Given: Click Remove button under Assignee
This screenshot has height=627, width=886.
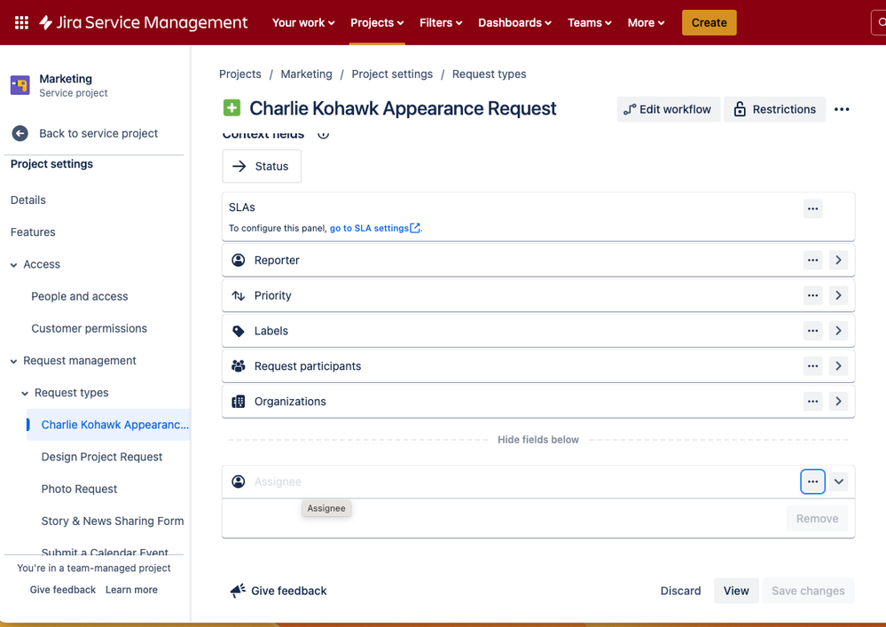Looking at the screenshot, I should point(817,519).
